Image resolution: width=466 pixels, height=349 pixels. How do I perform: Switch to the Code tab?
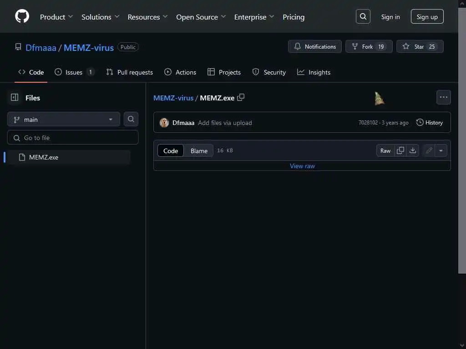pos(31,72)
